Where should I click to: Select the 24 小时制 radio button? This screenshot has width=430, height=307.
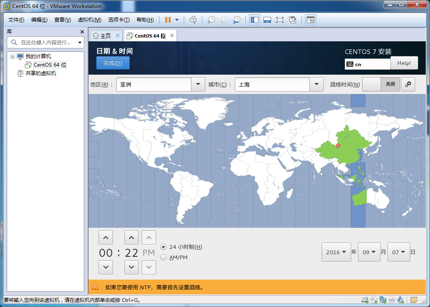164,247
